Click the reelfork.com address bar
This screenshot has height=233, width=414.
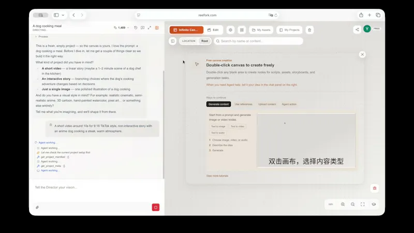tap(208, 16)
